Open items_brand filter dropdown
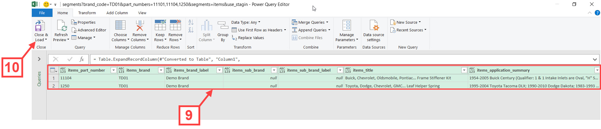This screenshot has height=129, width=601. (161, 70)
